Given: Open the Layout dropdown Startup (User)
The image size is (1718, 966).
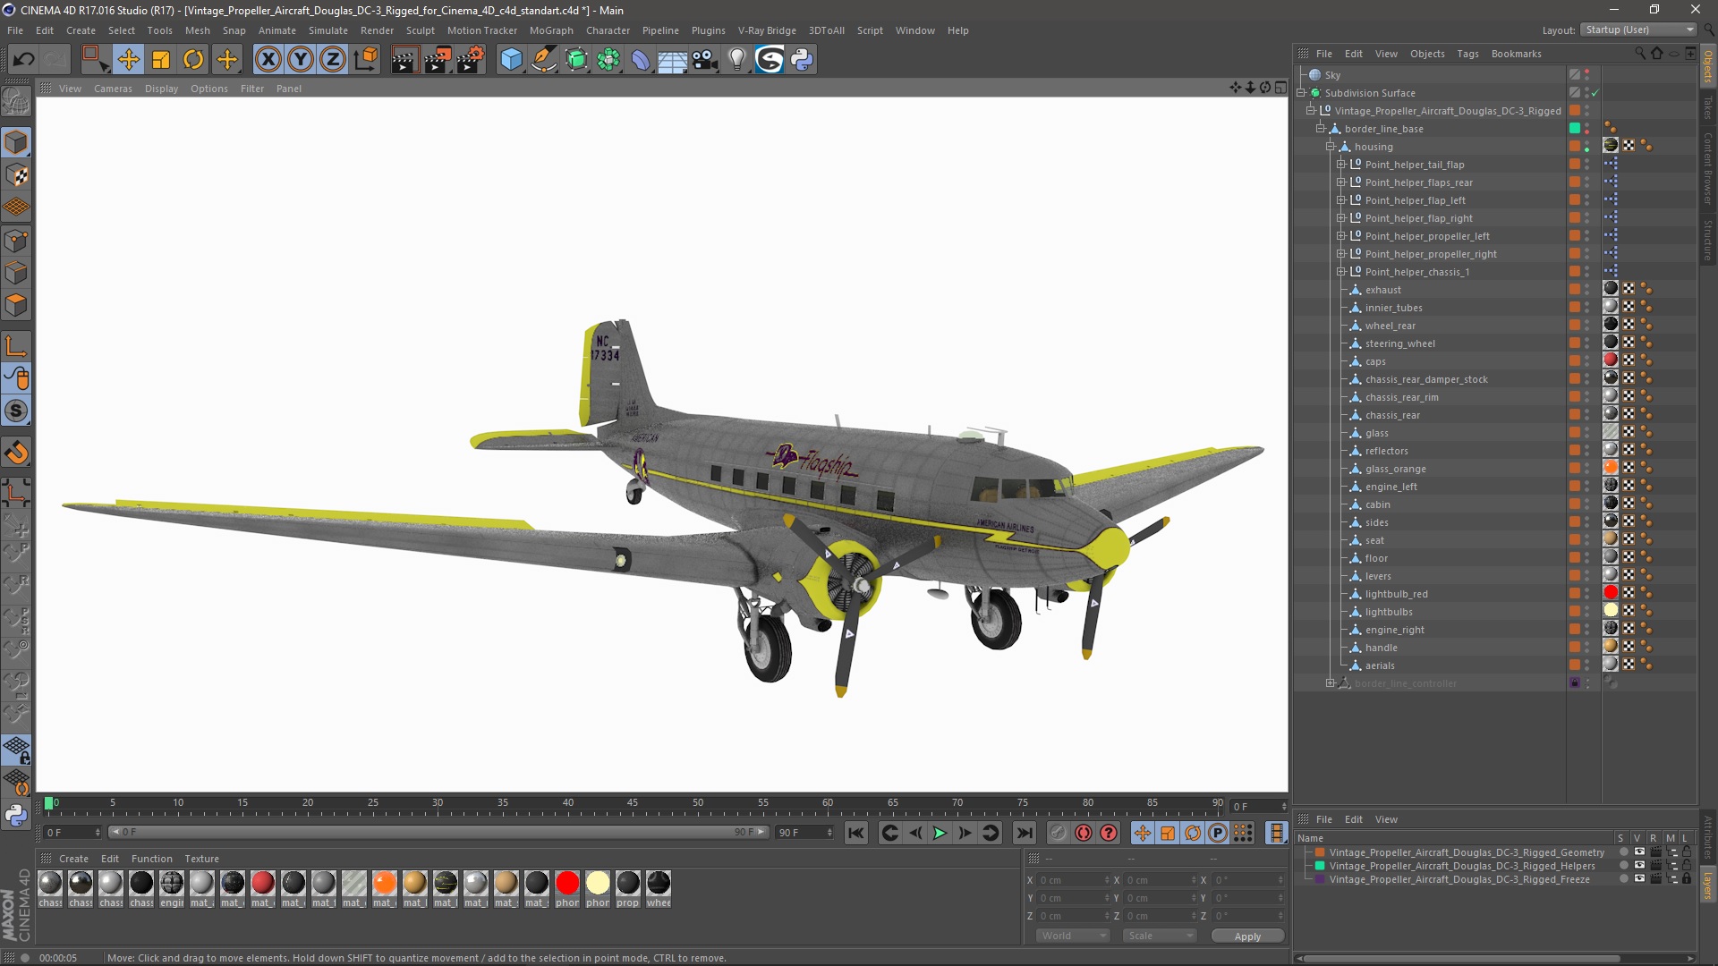Looking at the screenshot, I should (x=1638, y=30).
